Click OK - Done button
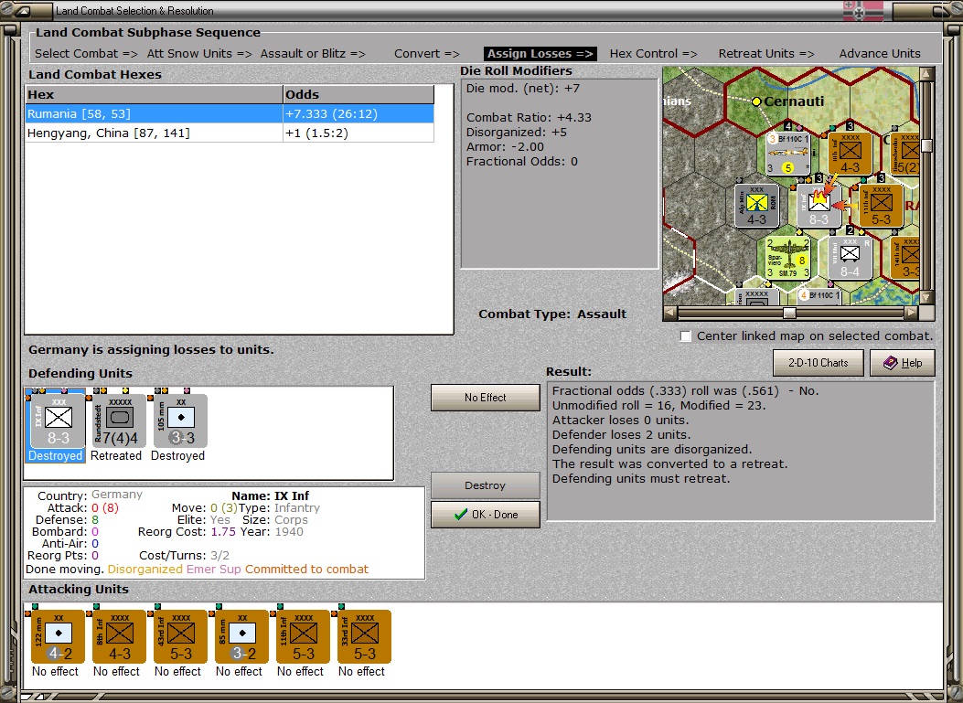Screen dimensions: 963x703 click(x=486, y=515)
